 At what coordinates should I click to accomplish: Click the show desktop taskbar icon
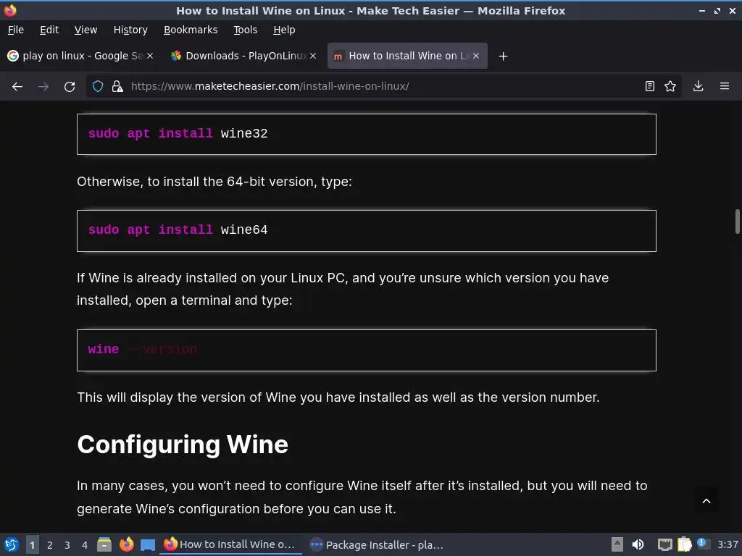click(148, 544)
